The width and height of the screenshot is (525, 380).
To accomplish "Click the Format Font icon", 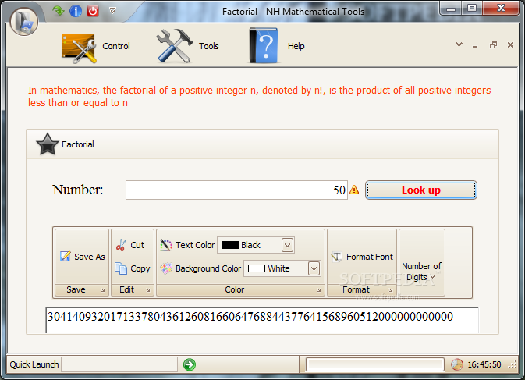I will coord(336,257).
